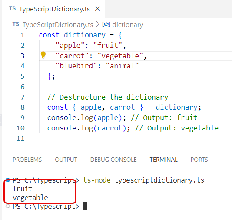Image resolution: width=232 pixels, height=220 pixels.
Task: Click the blue command status dot in terminal
Action: [8, 180]
